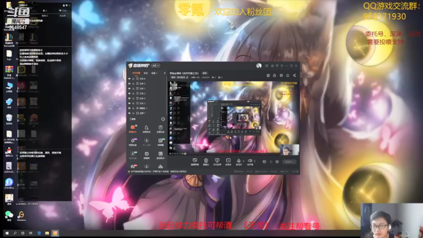Open the Recycle Bin desktop icon
This screenshot has height=238, width=423.
tap(9, 119)
